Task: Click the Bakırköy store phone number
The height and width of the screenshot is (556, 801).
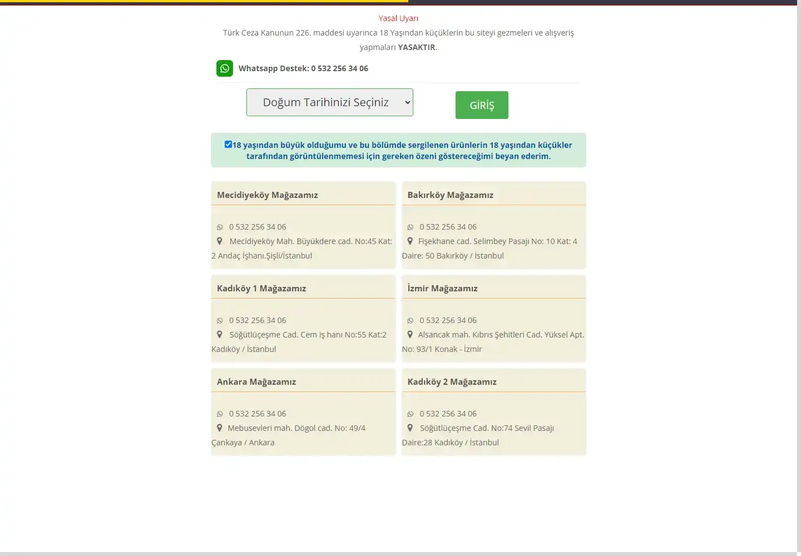Action: (448, 227)
